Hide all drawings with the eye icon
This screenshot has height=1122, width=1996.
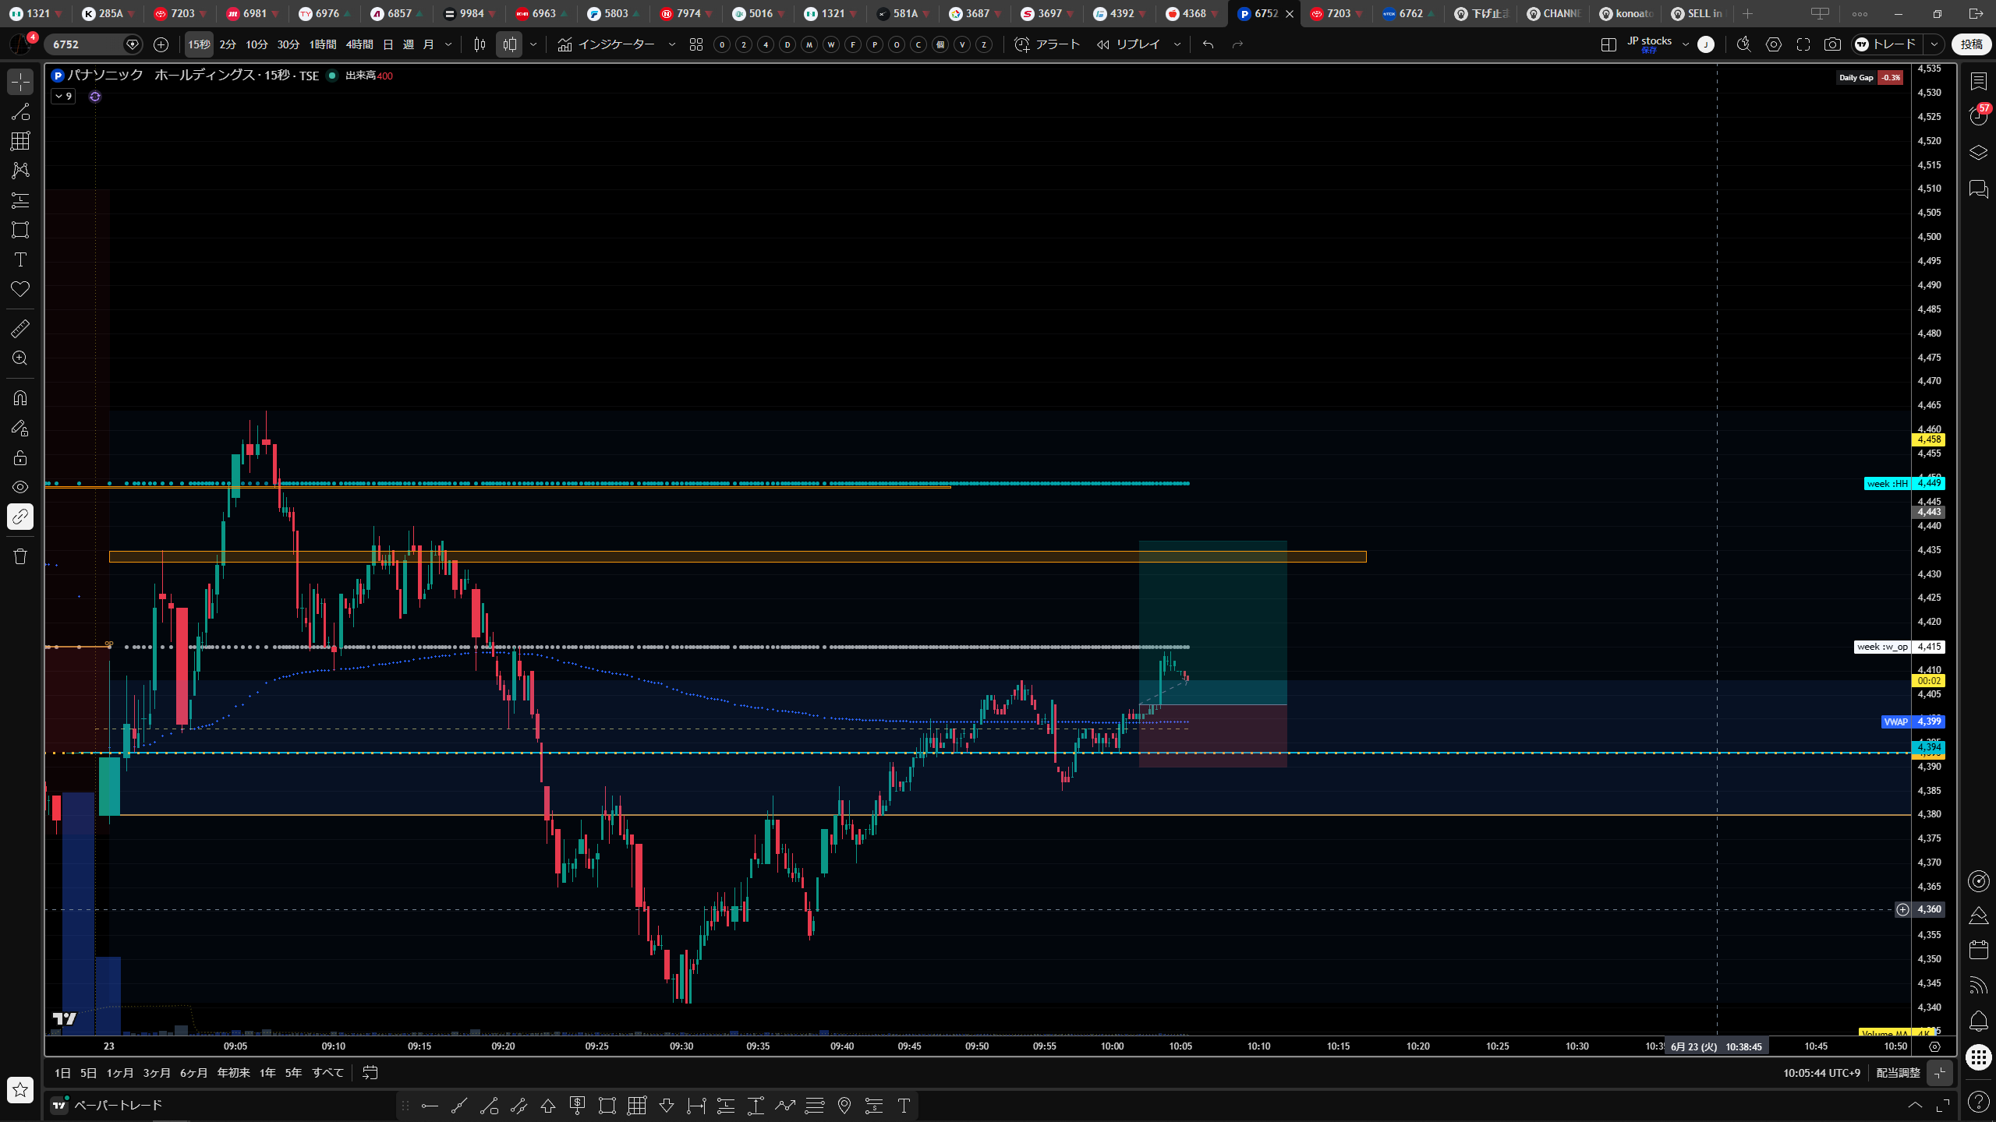[20, 487]
